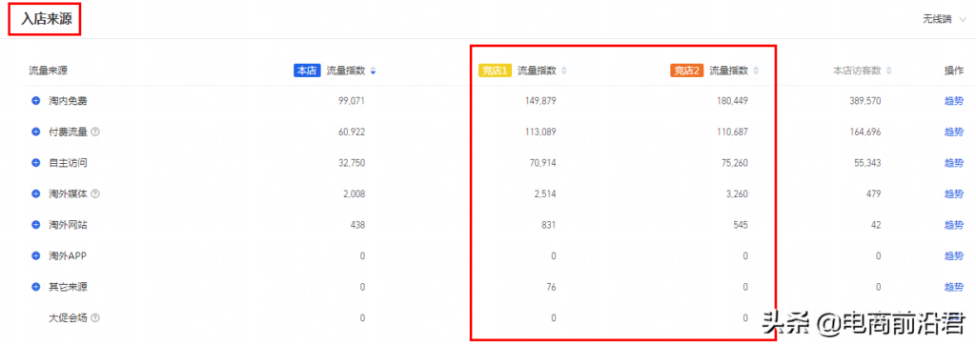Click 竞店1 value 149,879
976x346 pixels.
coord(541,100)
